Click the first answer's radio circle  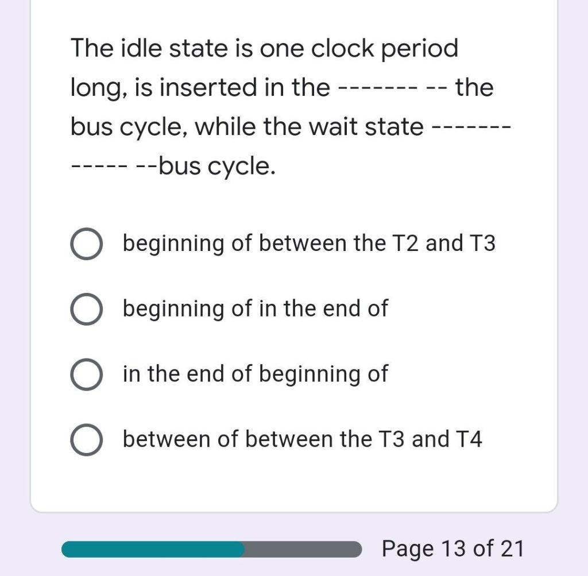86,243
